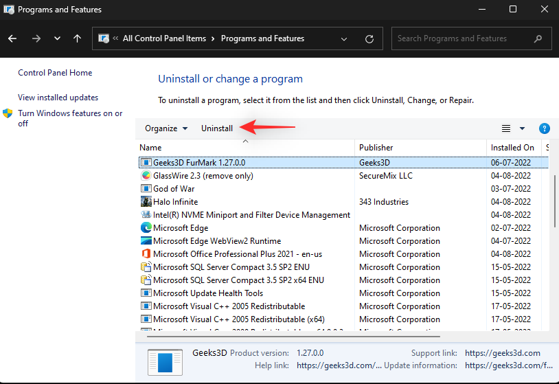Click the view layout icon button

pyautogui.click(x=506, y=128)
